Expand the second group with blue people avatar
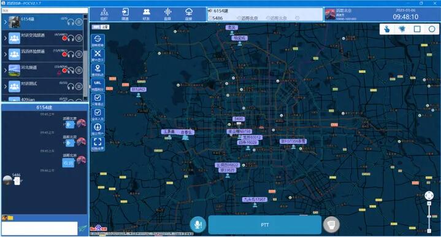The image size is (441, 237). [x=5, y=38]
